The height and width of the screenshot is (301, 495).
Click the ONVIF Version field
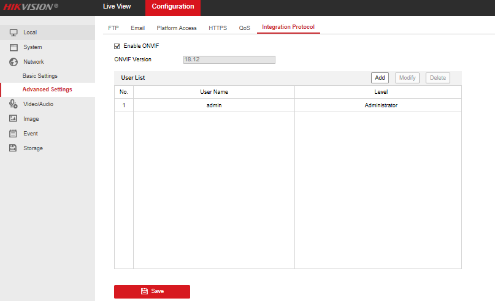coord(229,59)
